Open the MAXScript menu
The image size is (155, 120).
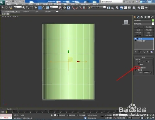(85, 4)
